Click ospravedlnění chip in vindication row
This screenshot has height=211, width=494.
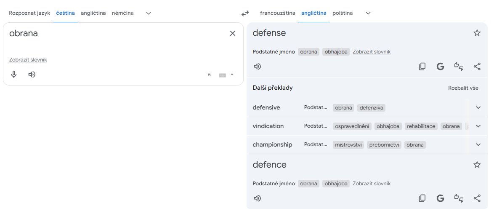352,126
